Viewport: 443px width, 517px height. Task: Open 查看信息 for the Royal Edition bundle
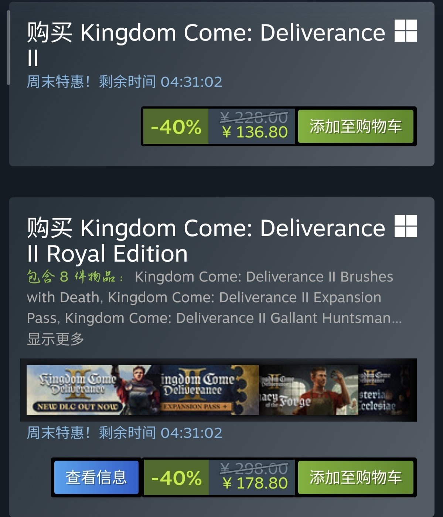[96, 477]
